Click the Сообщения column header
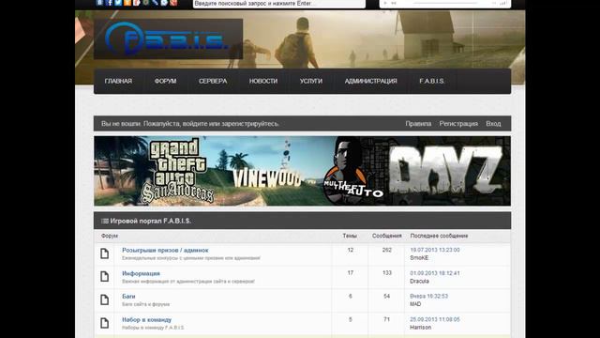 [x=387, y=236]
